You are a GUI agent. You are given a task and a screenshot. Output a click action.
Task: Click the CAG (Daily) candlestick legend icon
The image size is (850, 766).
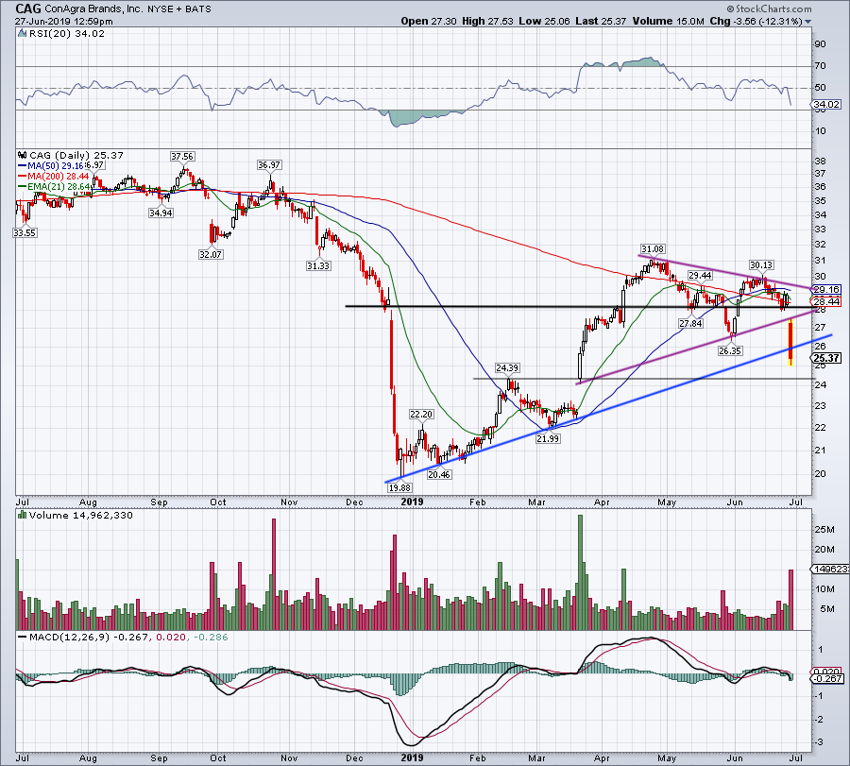[x=23, y=155]
